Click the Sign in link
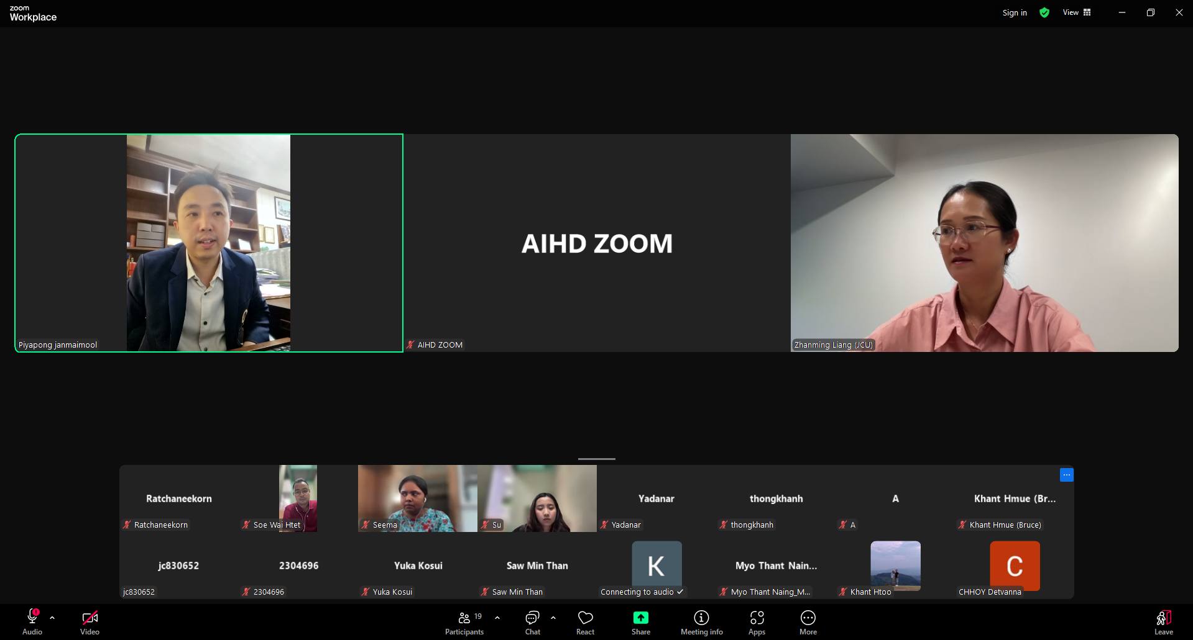 1015,12
